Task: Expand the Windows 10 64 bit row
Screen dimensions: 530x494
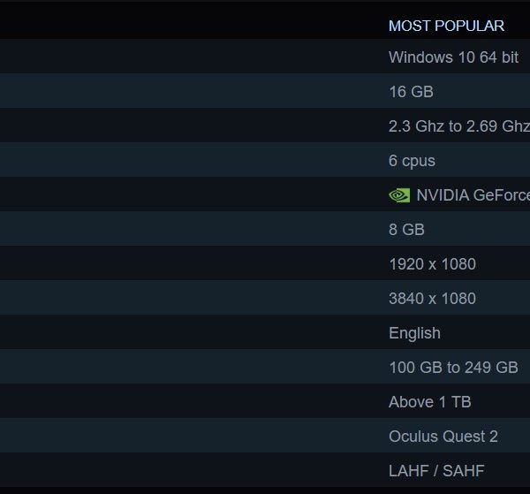Action: (x=265, y=57)
